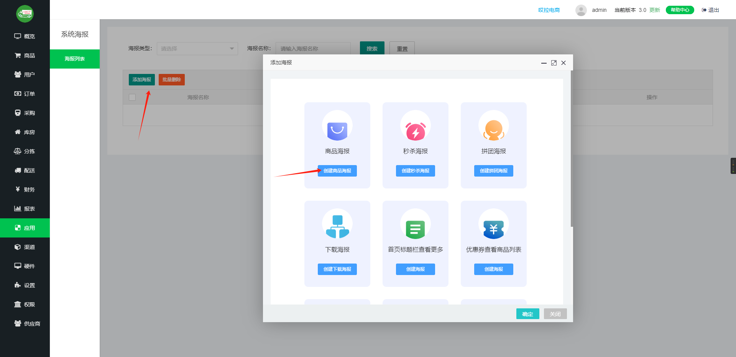Open the 库房 warehouse menu
This screenshot has height=357, width=736.
coord(25,132)
